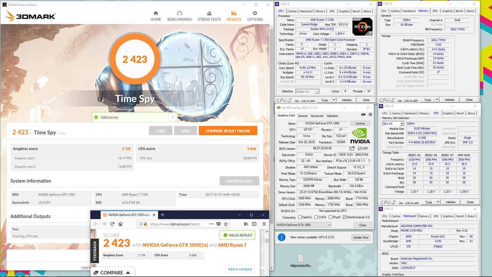
Task: Open Validation tab in GPU-Z
Action: click(x=332, y=116)
